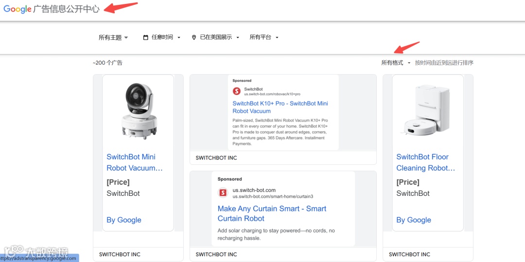525x262 pixels.
Task: Click K10+ Pro ad description paragraph
Action: click(280, 132)
